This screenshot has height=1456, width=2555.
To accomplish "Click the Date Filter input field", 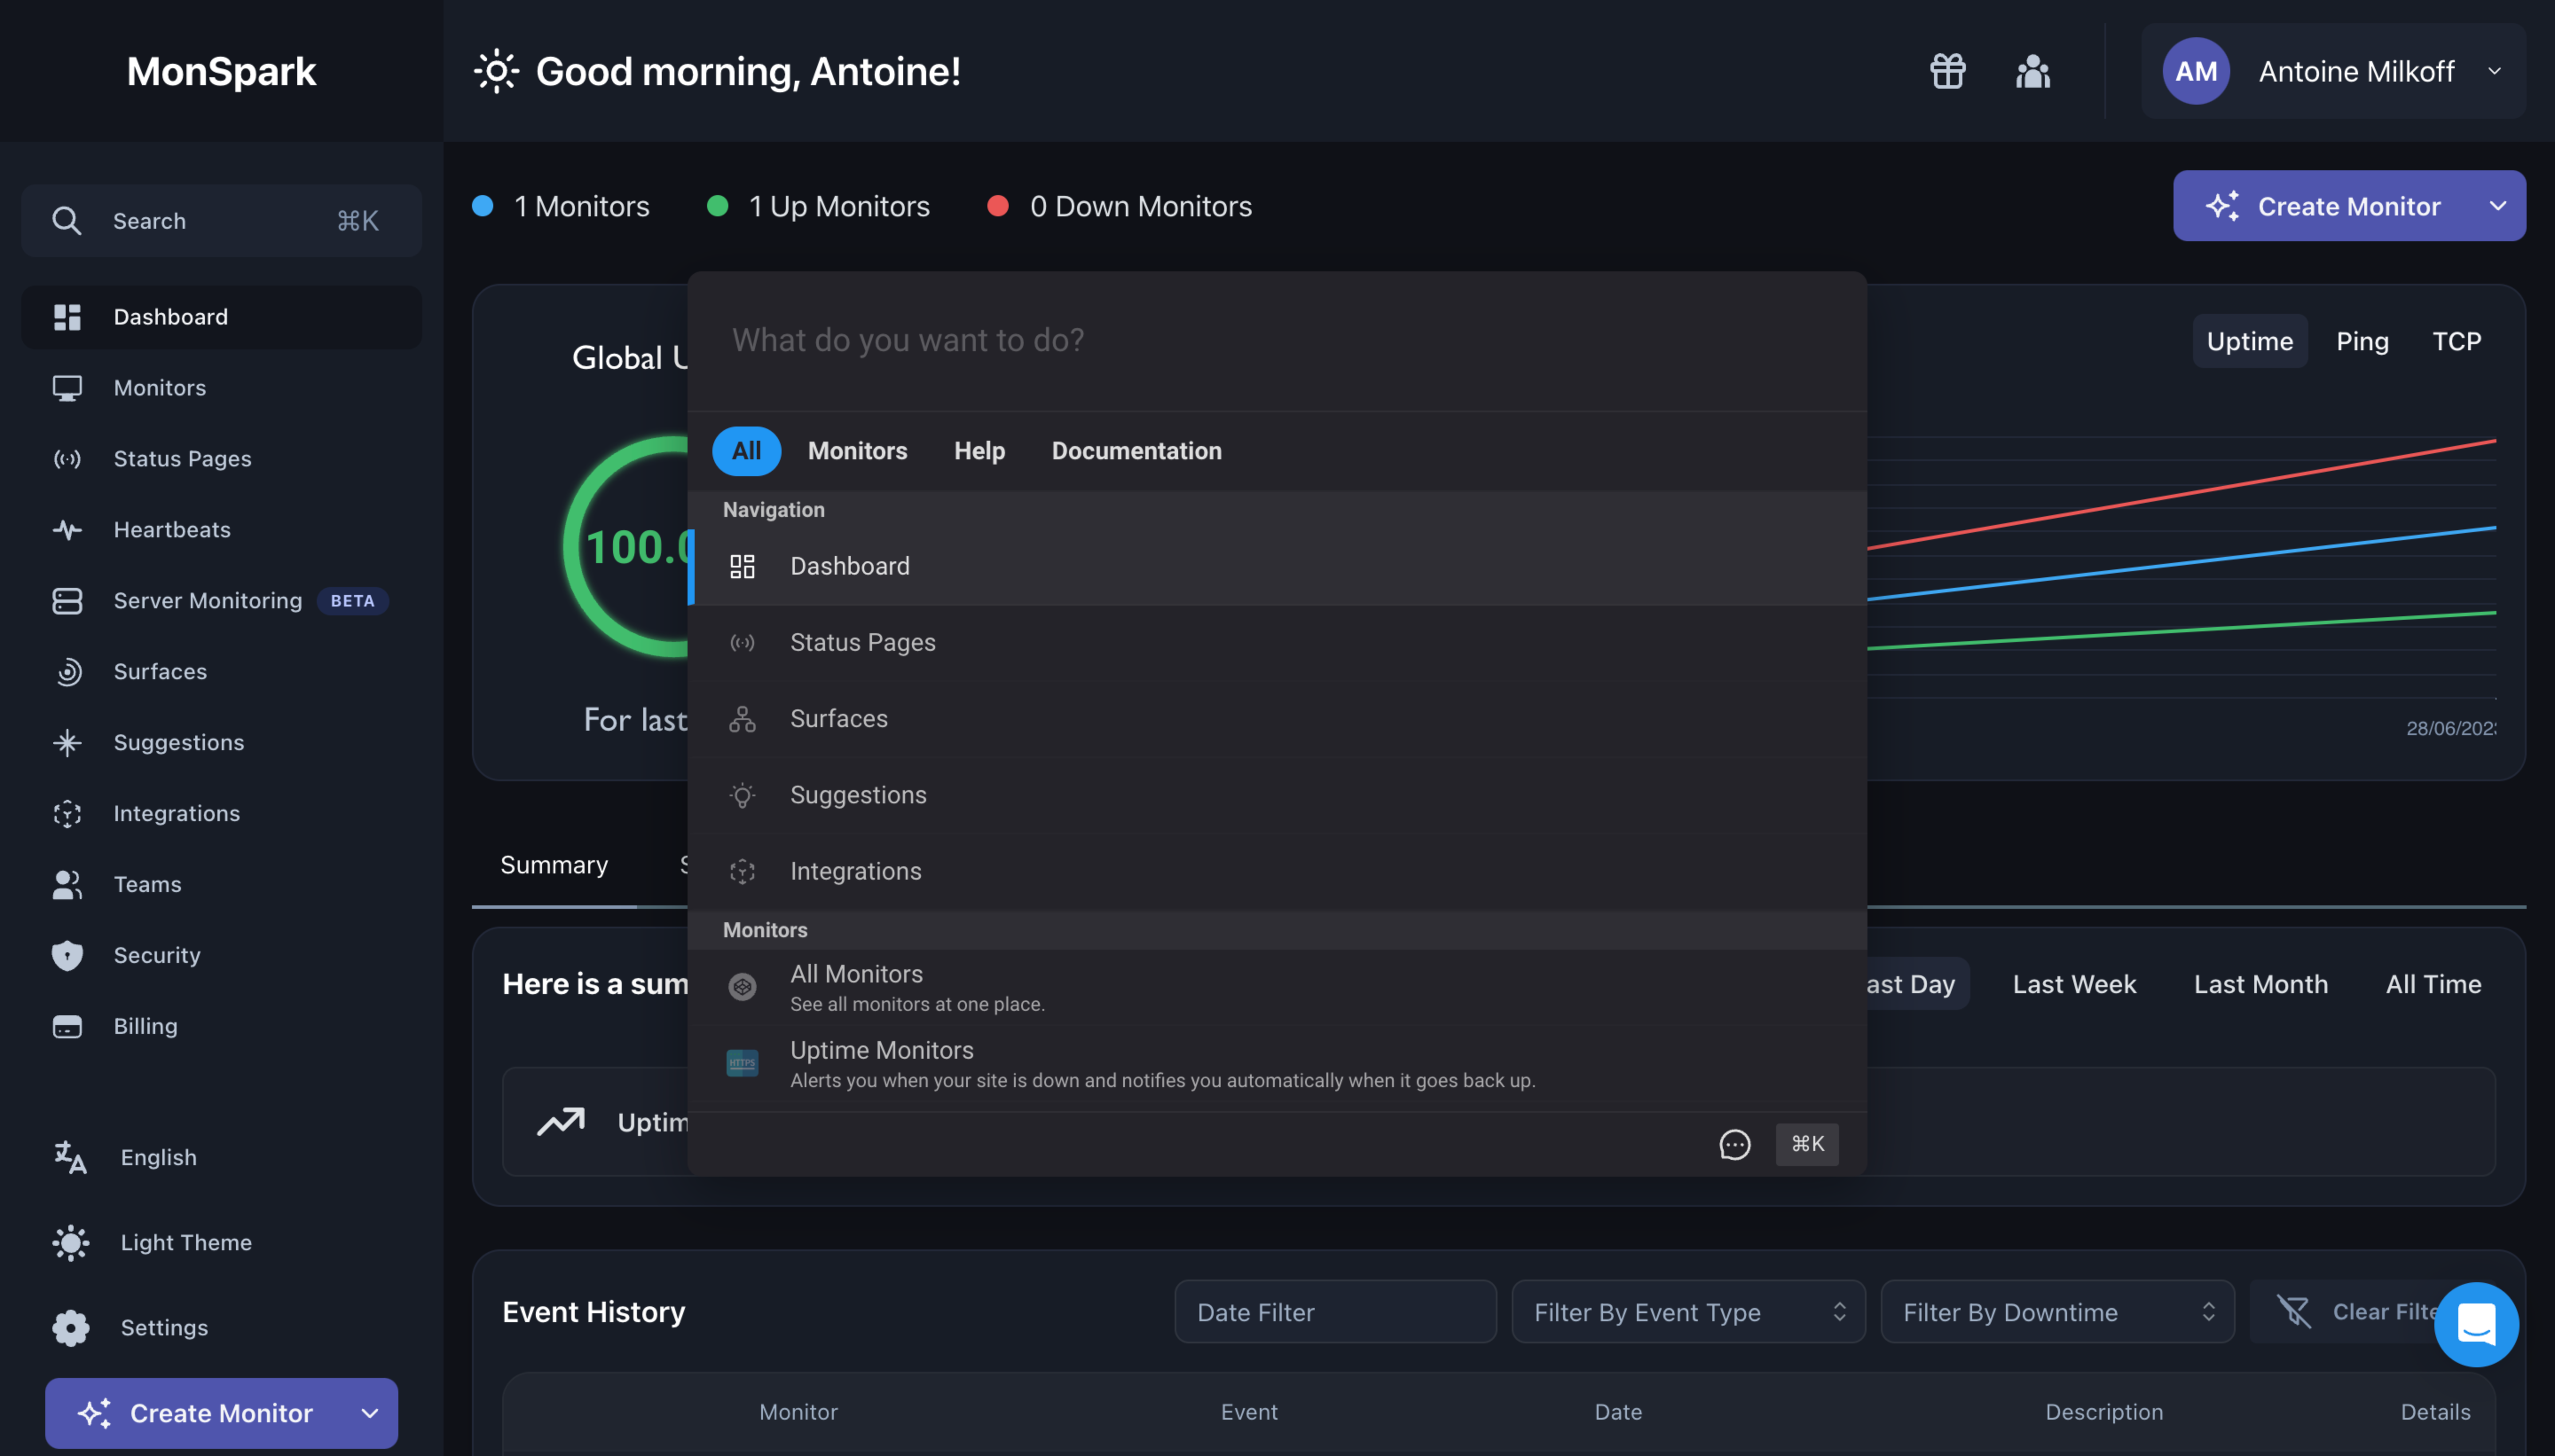I will 1335,1312.
